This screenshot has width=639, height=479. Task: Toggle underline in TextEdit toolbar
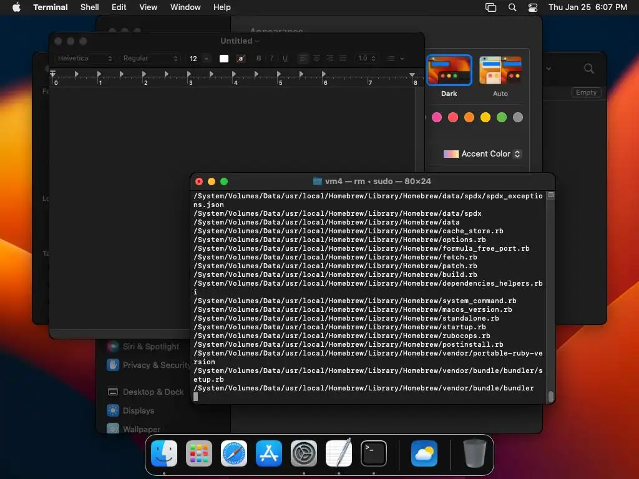click(x=285, y=58)
